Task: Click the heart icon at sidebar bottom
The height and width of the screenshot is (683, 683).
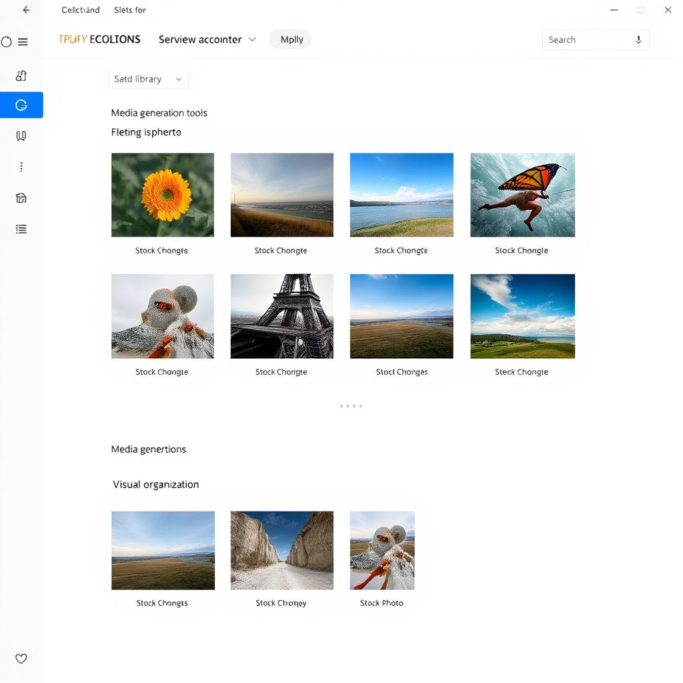Action: (21, 658)
